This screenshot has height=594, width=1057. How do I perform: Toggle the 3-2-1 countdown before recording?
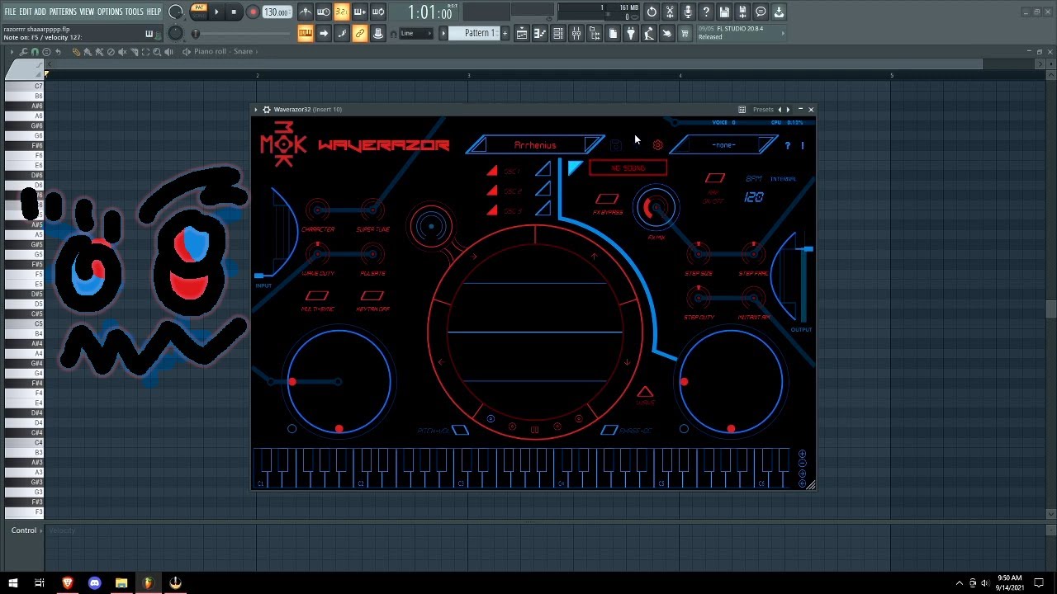342,12
